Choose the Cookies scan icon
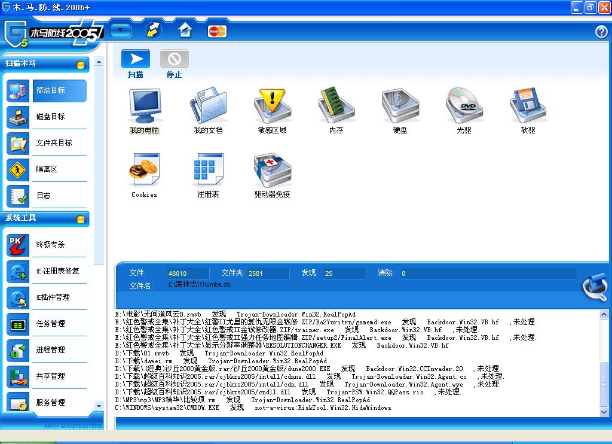This screenshot has height=444, width=612. 145,169
